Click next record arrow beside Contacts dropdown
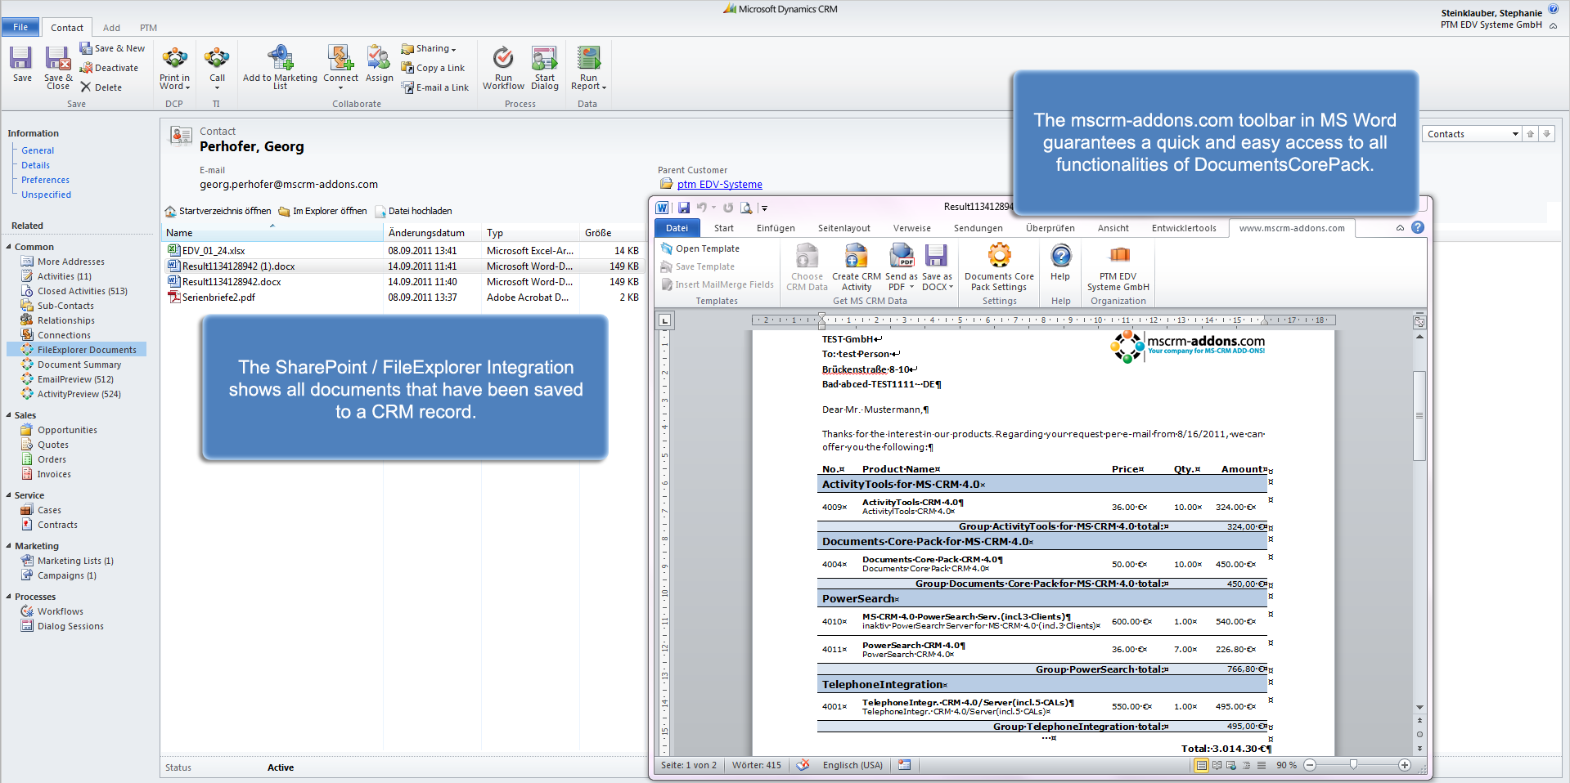Screen dimensions: 1570x783 click(x=1546, y=134)
